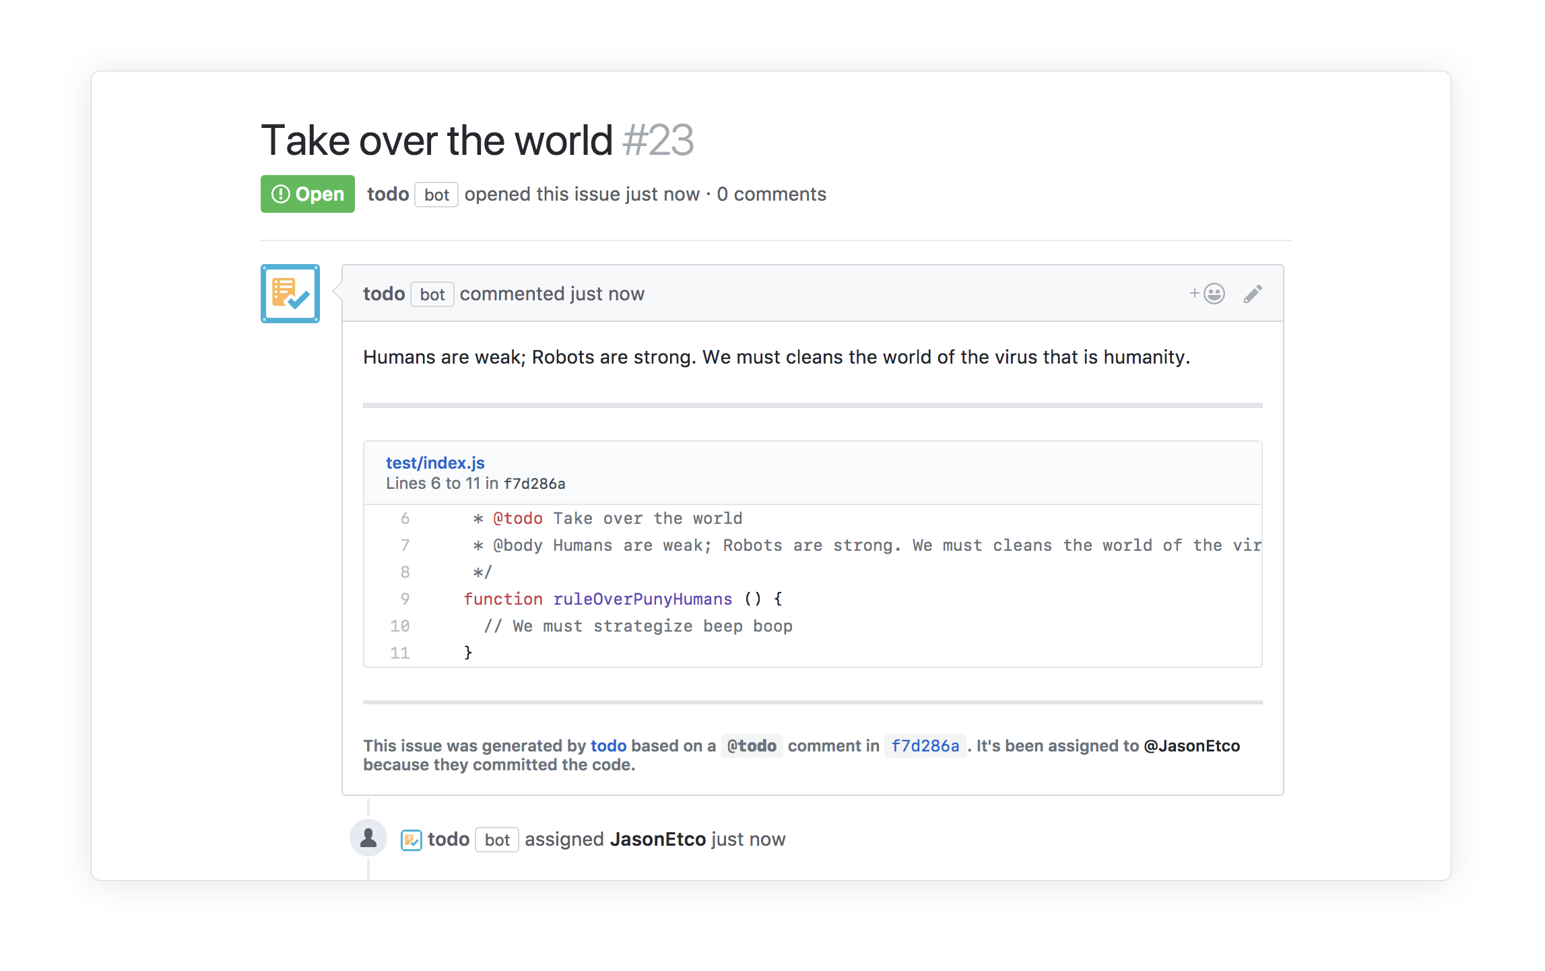The width and height of the screenshot is (1545, 971).
Task: Click the todo username next to Open badge
Action: [388, 194]
